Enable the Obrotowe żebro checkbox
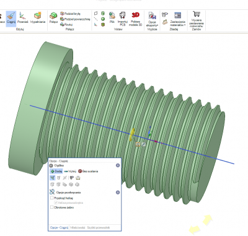 [x=52, y=207]
